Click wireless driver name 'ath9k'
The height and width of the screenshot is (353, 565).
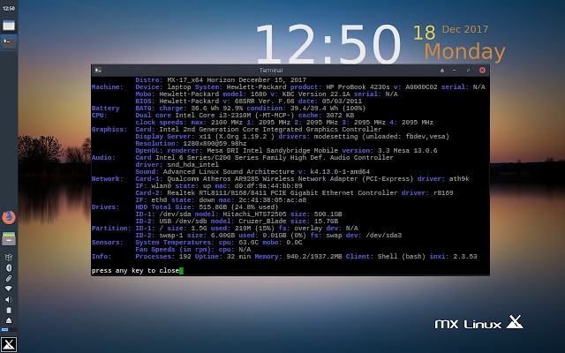click(x=459, y=178)
